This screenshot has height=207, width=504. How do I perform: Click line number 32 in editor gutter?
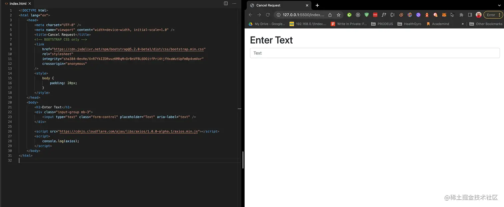[10, 160]
